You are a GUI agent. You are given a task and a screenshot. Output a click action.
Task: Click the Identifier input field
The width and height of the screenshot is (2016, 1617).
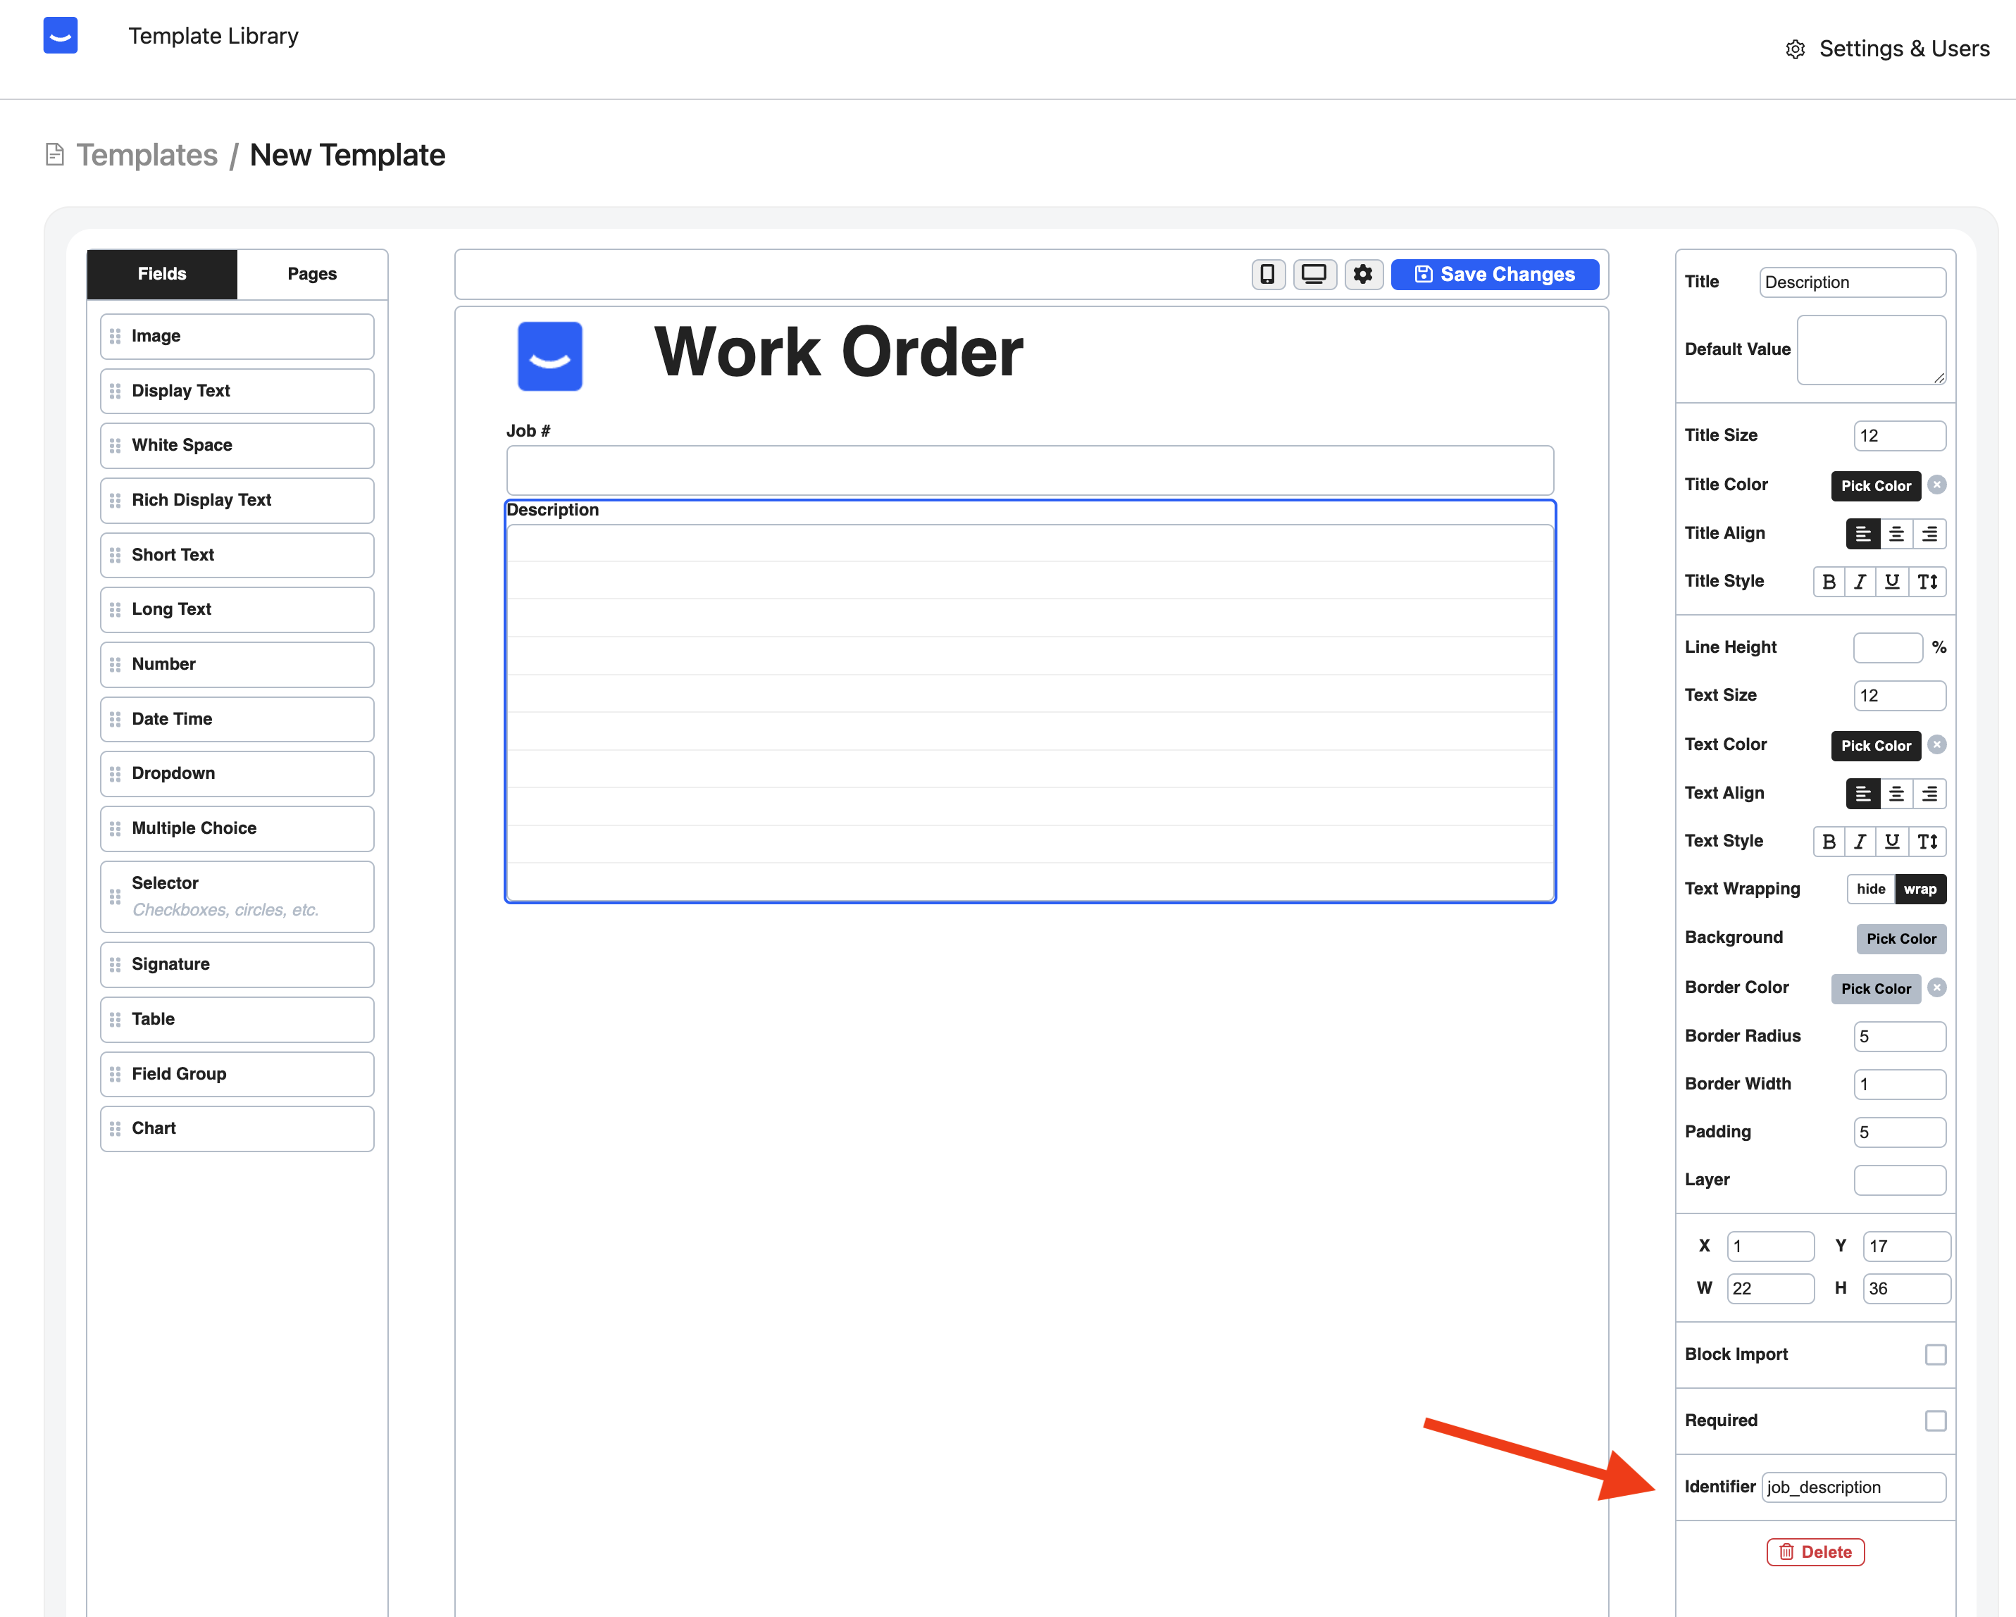[1853, 1487]
